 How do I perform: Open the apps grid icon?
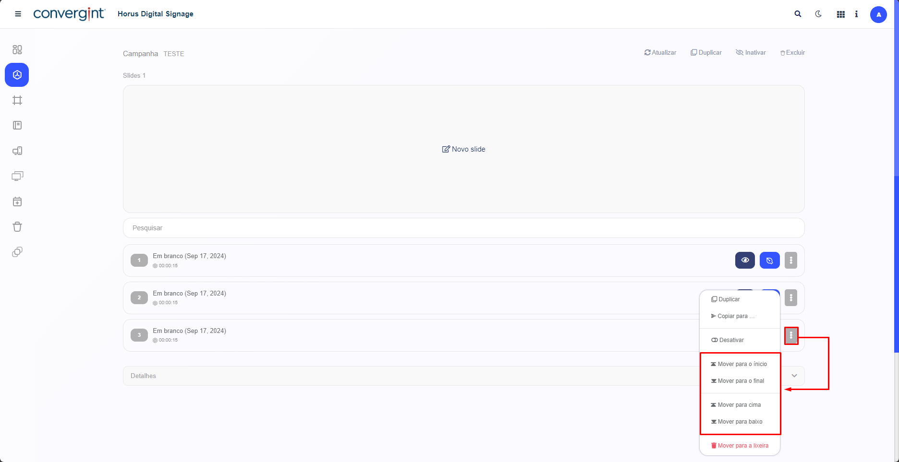[840, 14]
